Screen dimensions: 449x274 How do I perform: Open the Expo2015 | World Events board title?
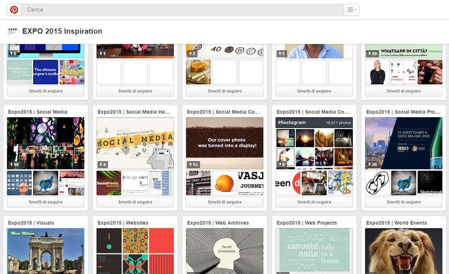396,223
